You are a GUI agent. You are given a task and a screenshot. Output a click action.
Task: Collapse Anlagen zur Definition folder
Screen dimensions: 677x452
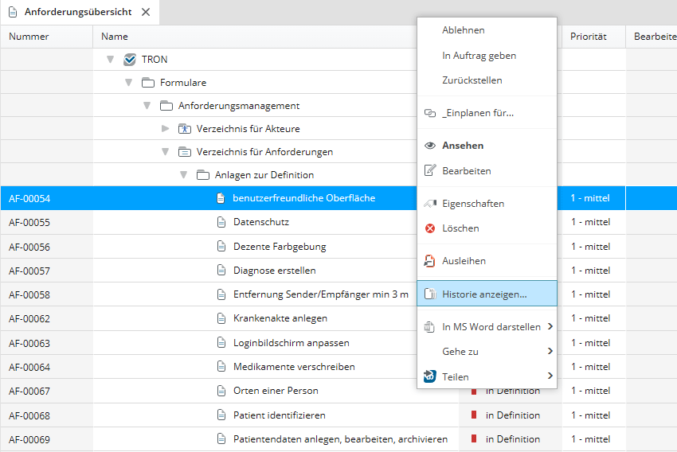pyautogui.click(x=183, y=175)
